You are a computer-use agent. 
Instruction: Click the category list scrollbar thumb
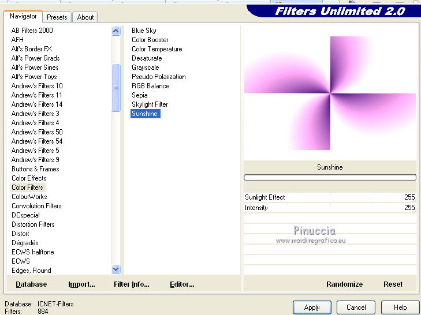(x=116, y=88)
